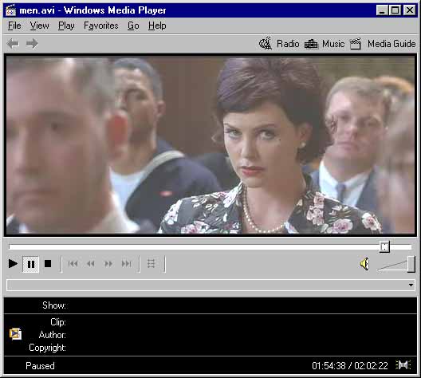This screenshot has width=421, height=378.
Task: Skip to the next track
Action: click(x=126, y=264)
